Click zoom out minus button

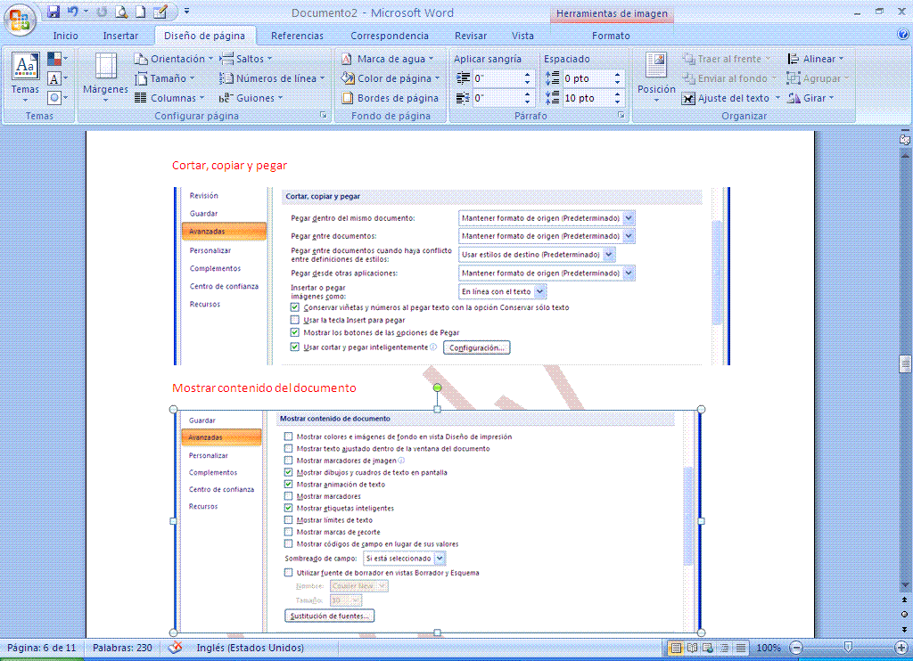pyautogui.click(x=796, y=648)
